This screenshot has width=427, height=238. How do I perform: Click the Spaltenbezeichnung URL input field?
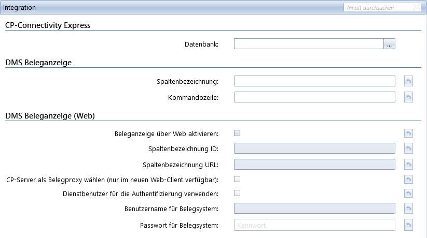coord(314,165)
